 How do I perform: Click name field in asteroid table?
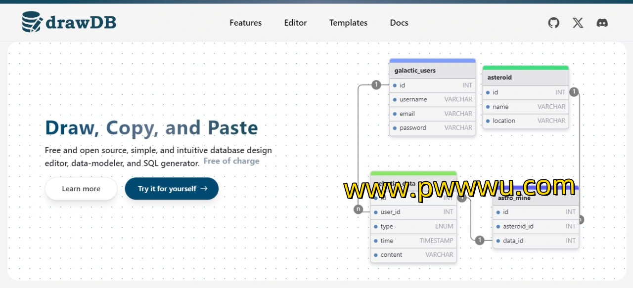(x=526, y=107)
